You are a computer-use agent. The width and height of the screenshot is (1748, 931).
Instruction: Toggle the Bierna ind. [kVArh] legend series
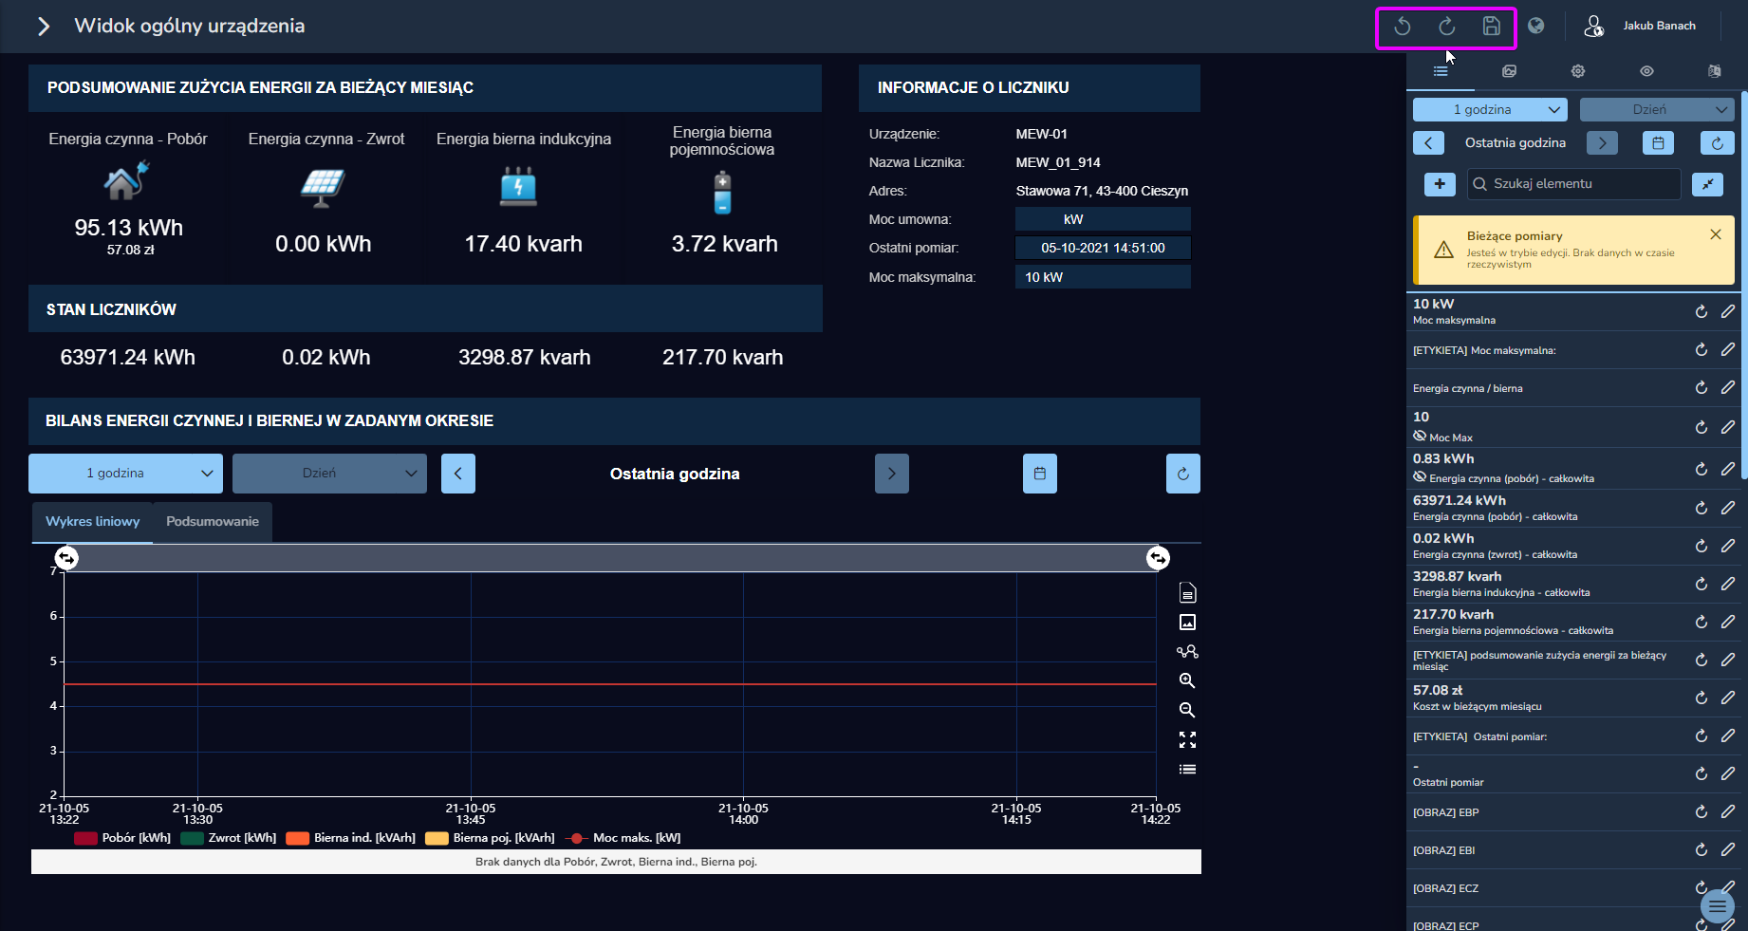(x=351, y=838)
